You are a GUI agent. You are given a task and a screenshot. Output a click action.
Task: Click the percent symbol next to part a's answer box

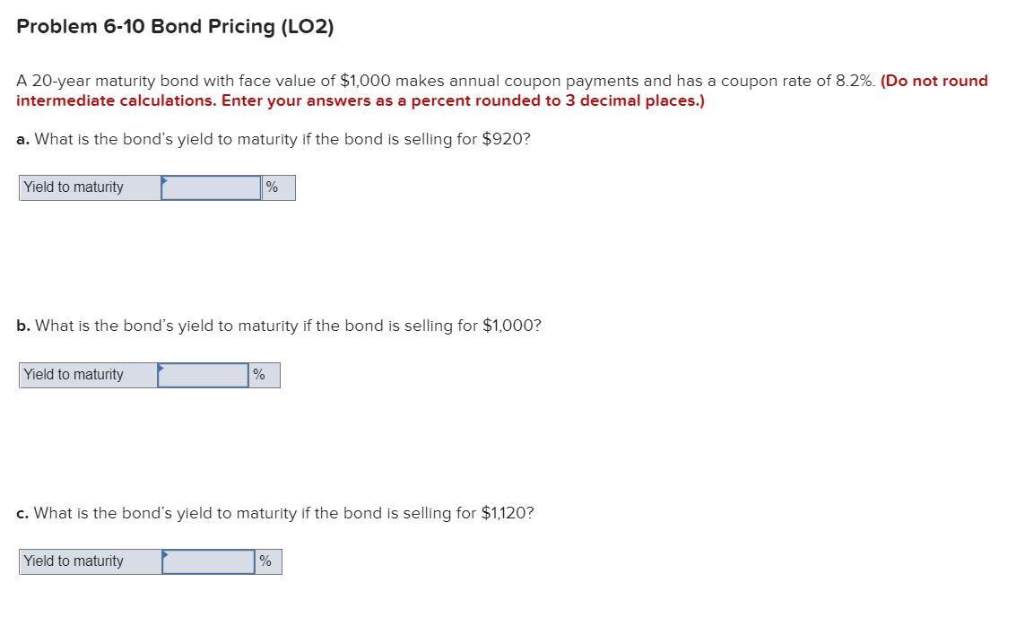click(274, 187)
